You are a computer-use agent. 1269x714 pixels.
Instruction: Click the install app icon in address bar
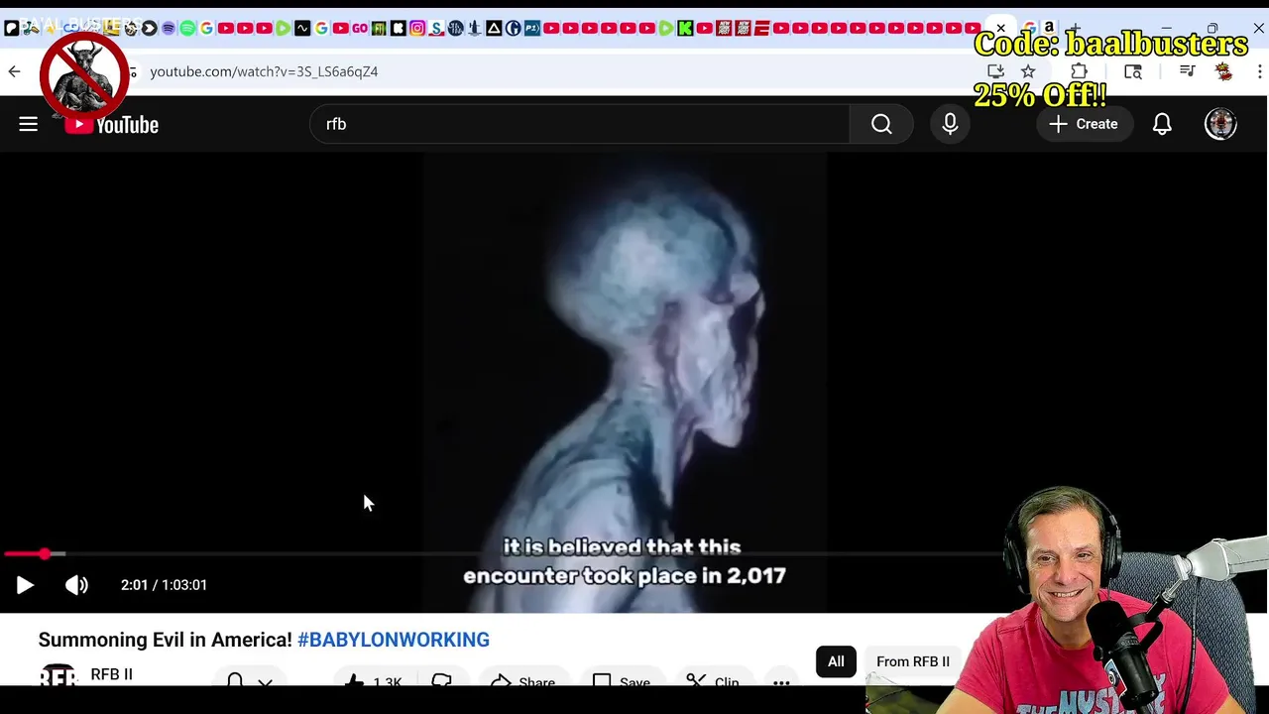[995, 71]
